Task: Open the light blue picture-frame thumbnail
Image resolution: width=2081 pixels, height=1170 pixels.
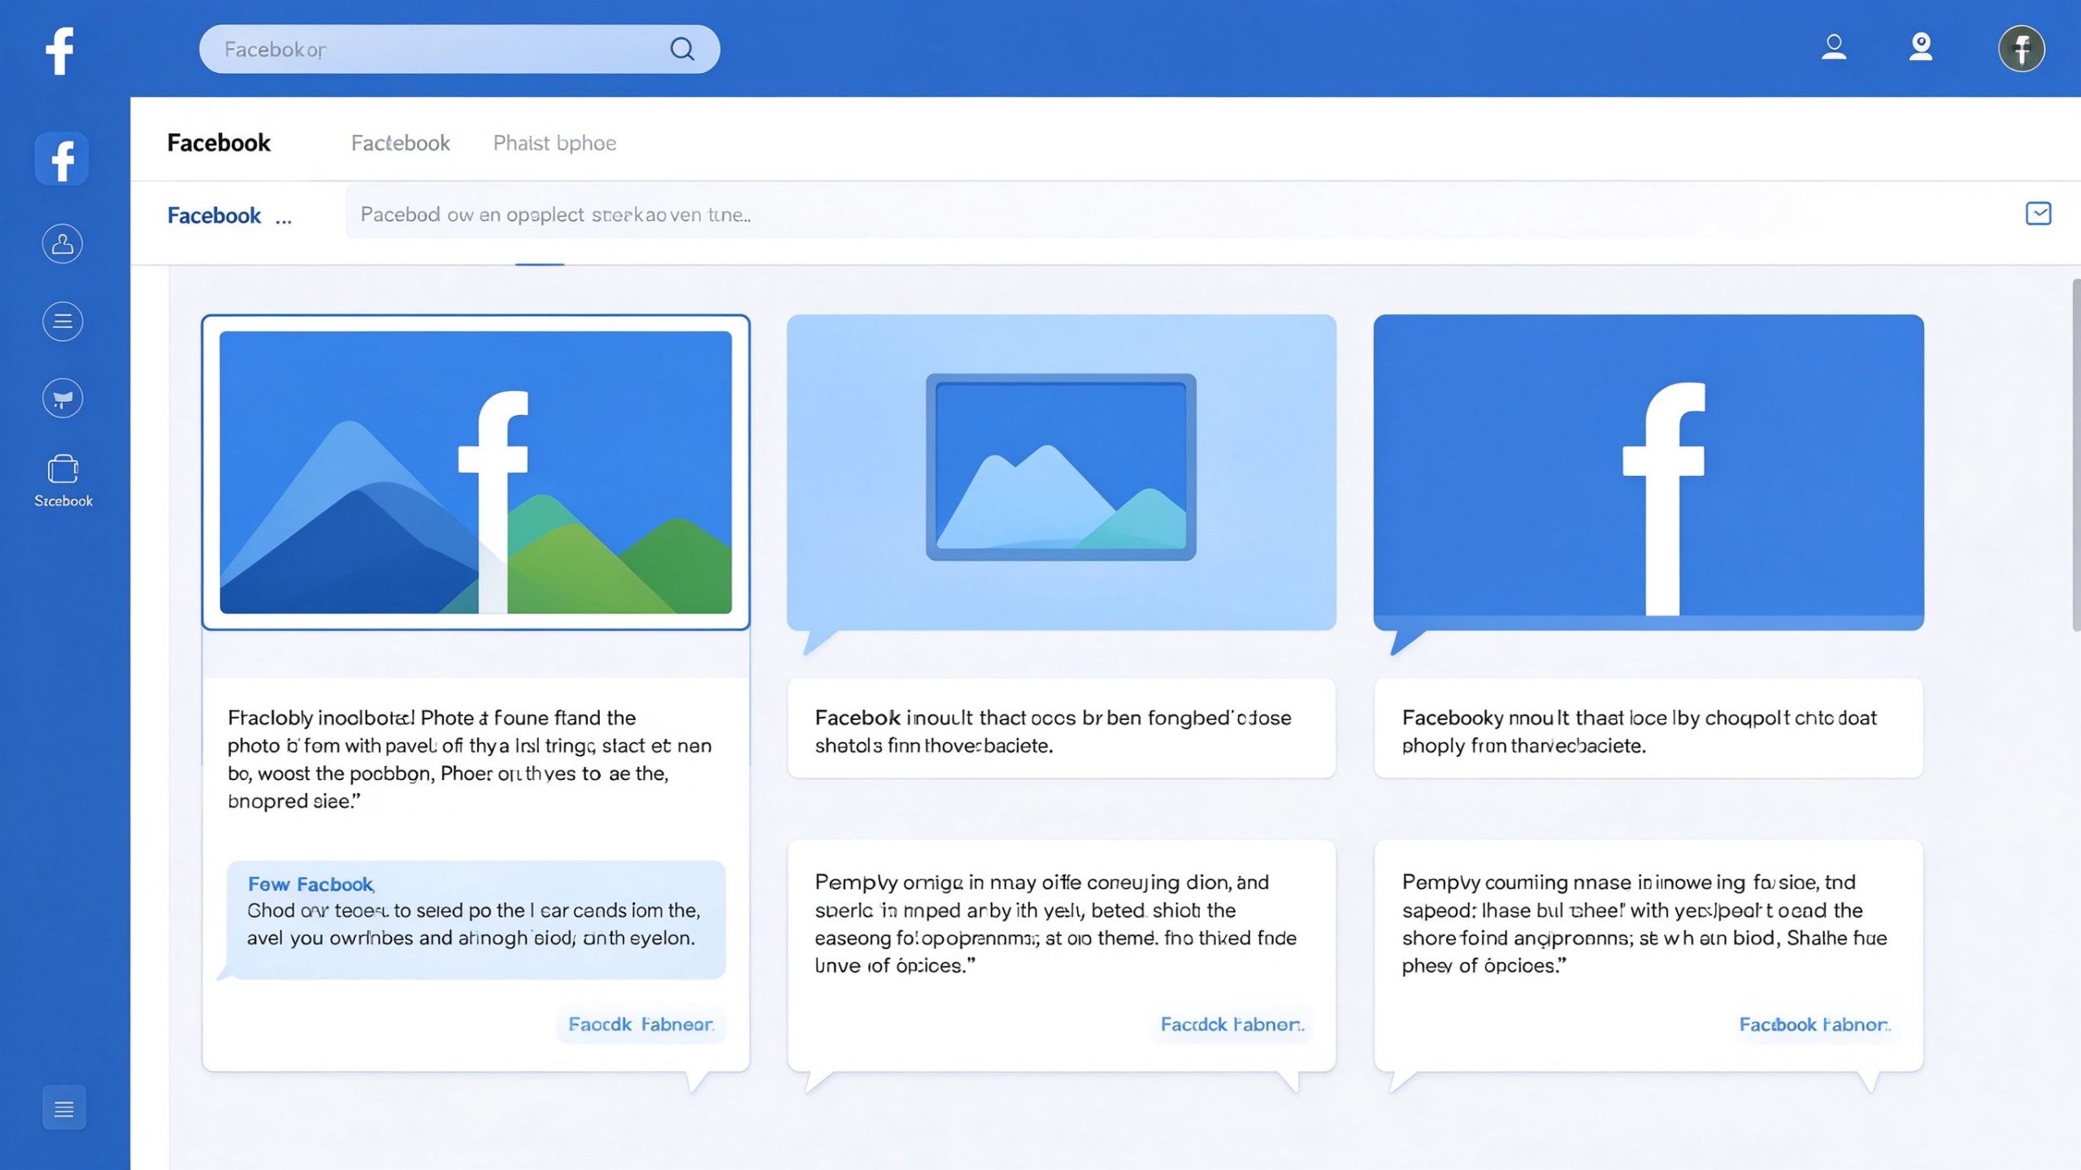Action: (1061, 472)
